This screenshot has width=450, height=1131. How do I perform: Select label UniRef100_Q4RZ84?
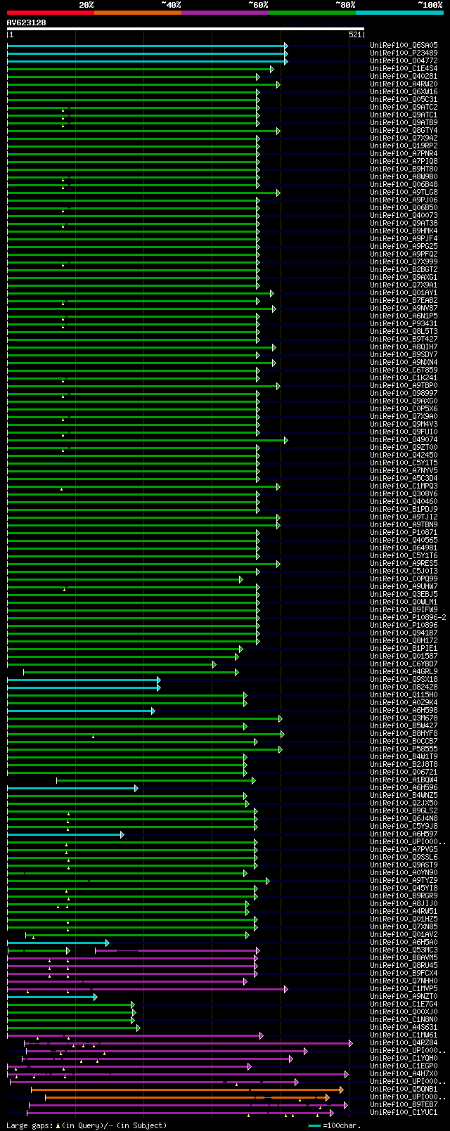click(x=404, y=1043)
